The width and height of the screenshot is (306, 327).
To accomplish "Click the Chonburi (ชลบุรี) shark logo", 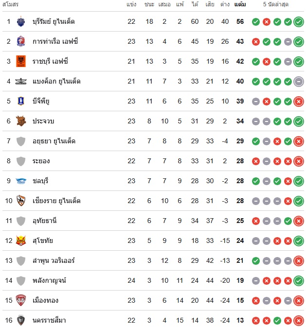I will (20, 181).
